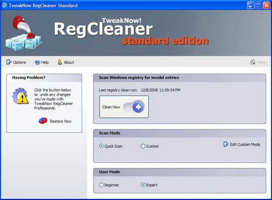
Task: Click the Options document icon
Action: point(9,62)
